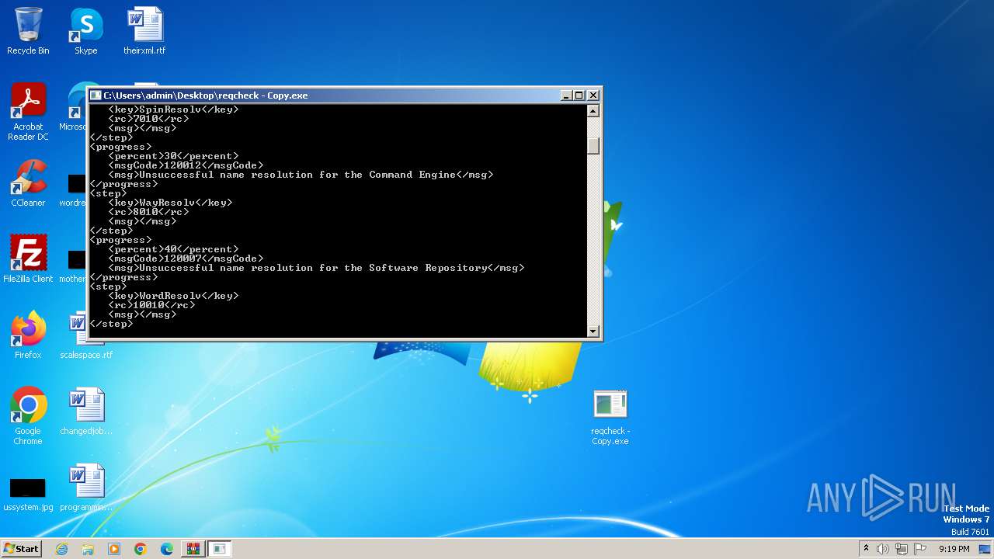Click the colorful grid app taskbar icon
This screenshot has height=559, width=994.
click(193, 549)
